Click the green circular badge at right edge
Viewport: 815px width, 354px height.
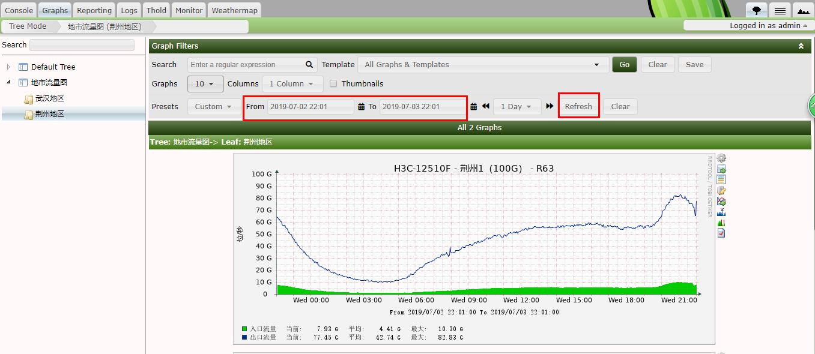tap(811, 106)
